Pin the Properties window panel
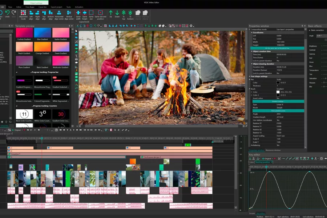 coord(302,26)
